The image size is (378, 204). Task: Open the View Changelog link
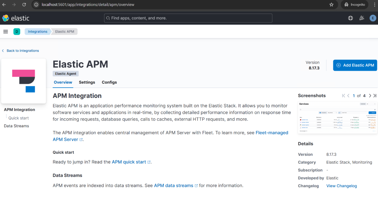pyautogui.click(x=342, y=186)
